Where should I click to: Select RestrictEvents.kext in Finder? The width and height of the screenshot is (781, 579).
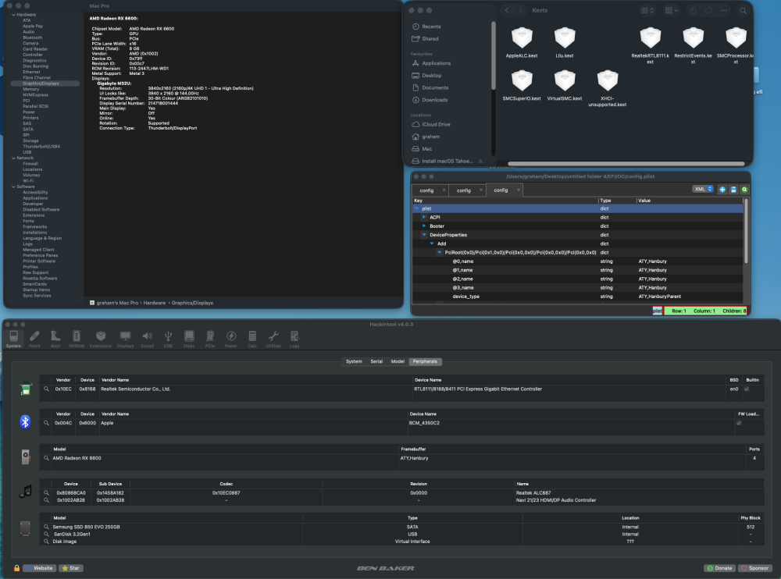coord(693,46)
